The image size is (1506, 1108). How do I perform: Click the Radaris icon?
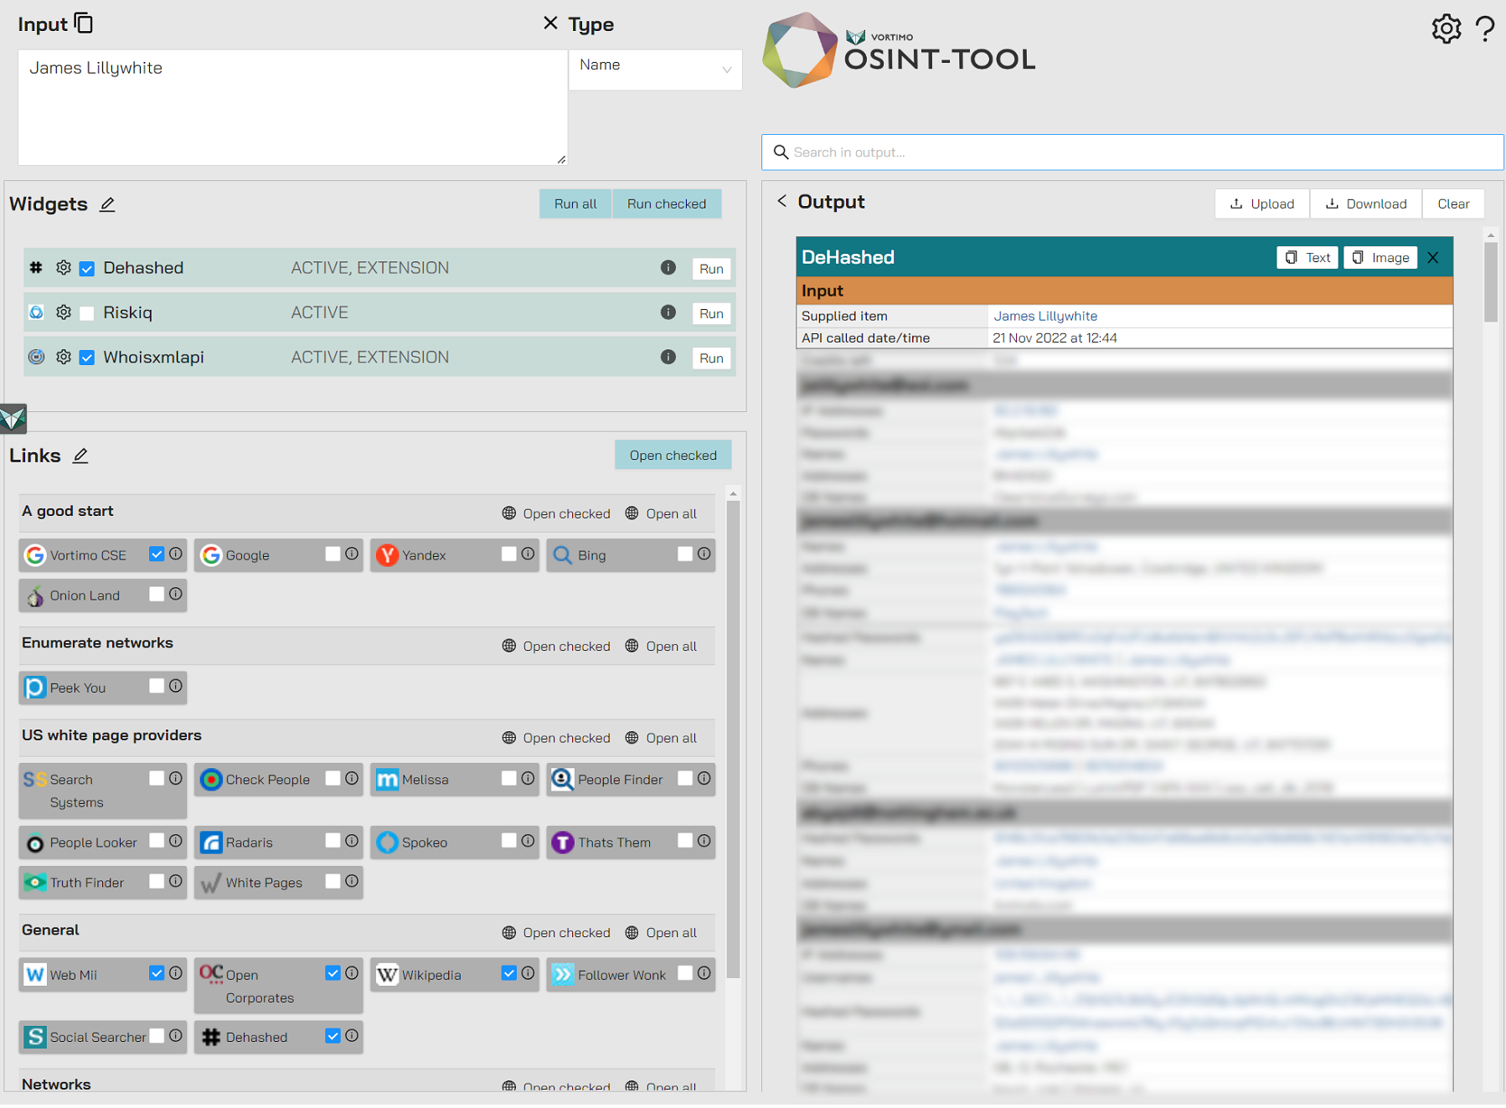(211, 843)
